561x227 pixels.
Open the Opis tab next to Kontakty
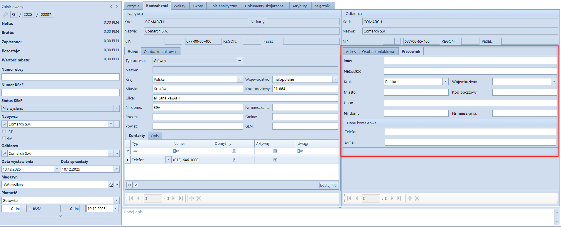coord(155,136)
